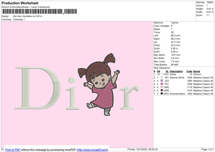This screenshot has width=215, height=152.
Task: Click the Min Stitch value '0.0 mm'
Action: pyautogui.click(x=175, y=58)
